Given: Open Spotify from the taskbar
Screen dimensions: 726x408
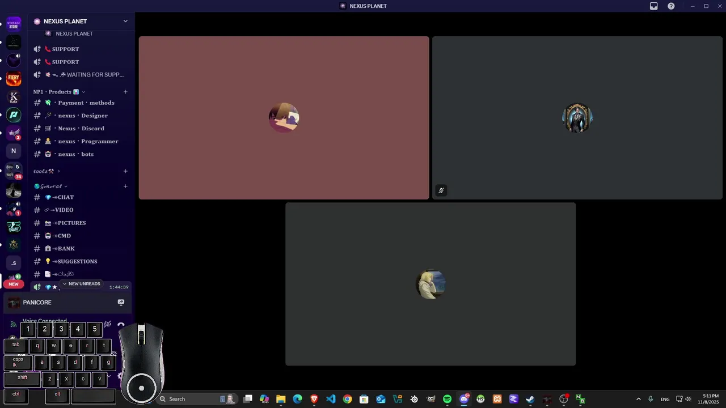Looking at the screenshot, I should tap(447, 399).
